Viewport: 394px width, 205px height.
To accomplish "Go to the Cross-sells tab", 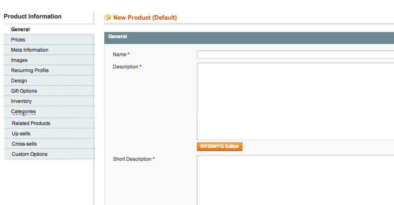I will pos(49,144).
